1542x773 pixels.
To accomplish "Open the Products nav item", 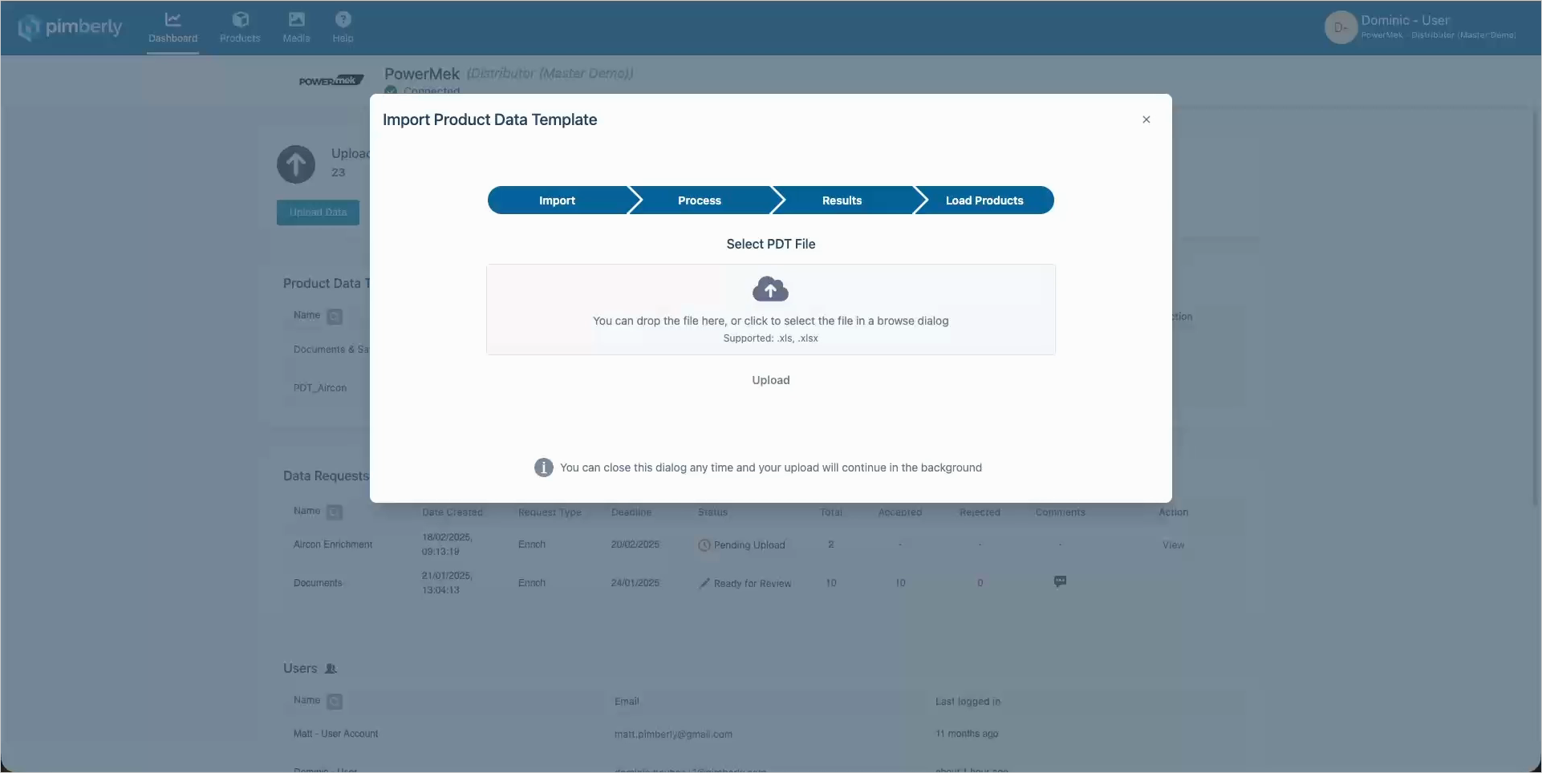I will click(240, 27).
